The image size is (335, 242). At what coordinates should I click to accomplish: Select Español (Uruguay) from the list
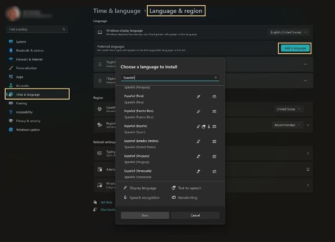pos(170,159)
